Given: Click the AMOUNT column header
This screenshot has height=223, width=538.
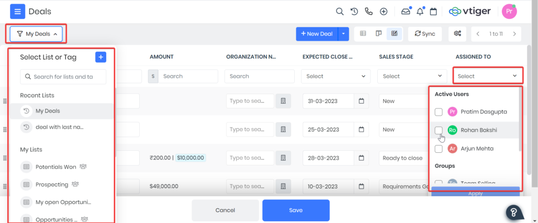Looking at the screenshot, I should 162,57.
